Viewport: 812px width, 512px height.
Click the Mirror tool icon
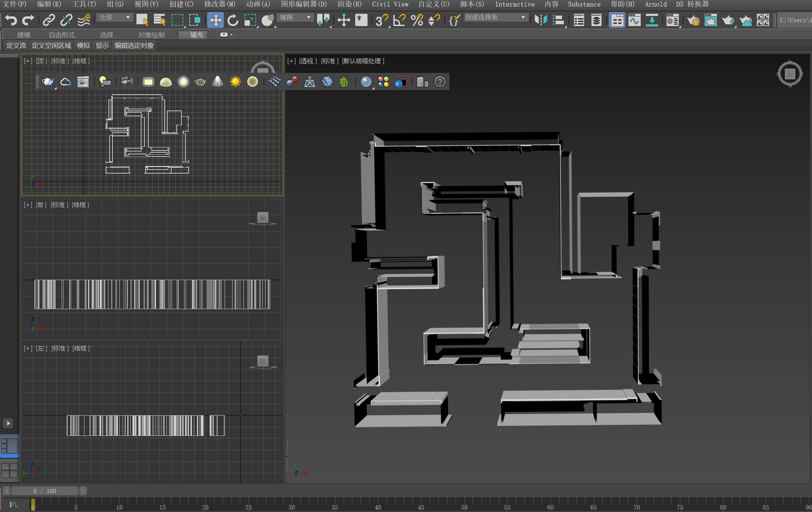541,20
